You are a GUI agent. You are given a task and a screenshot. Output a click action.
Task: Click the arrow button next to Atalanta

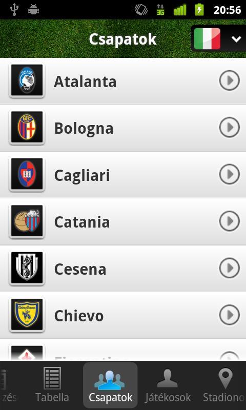click(229, 80)
